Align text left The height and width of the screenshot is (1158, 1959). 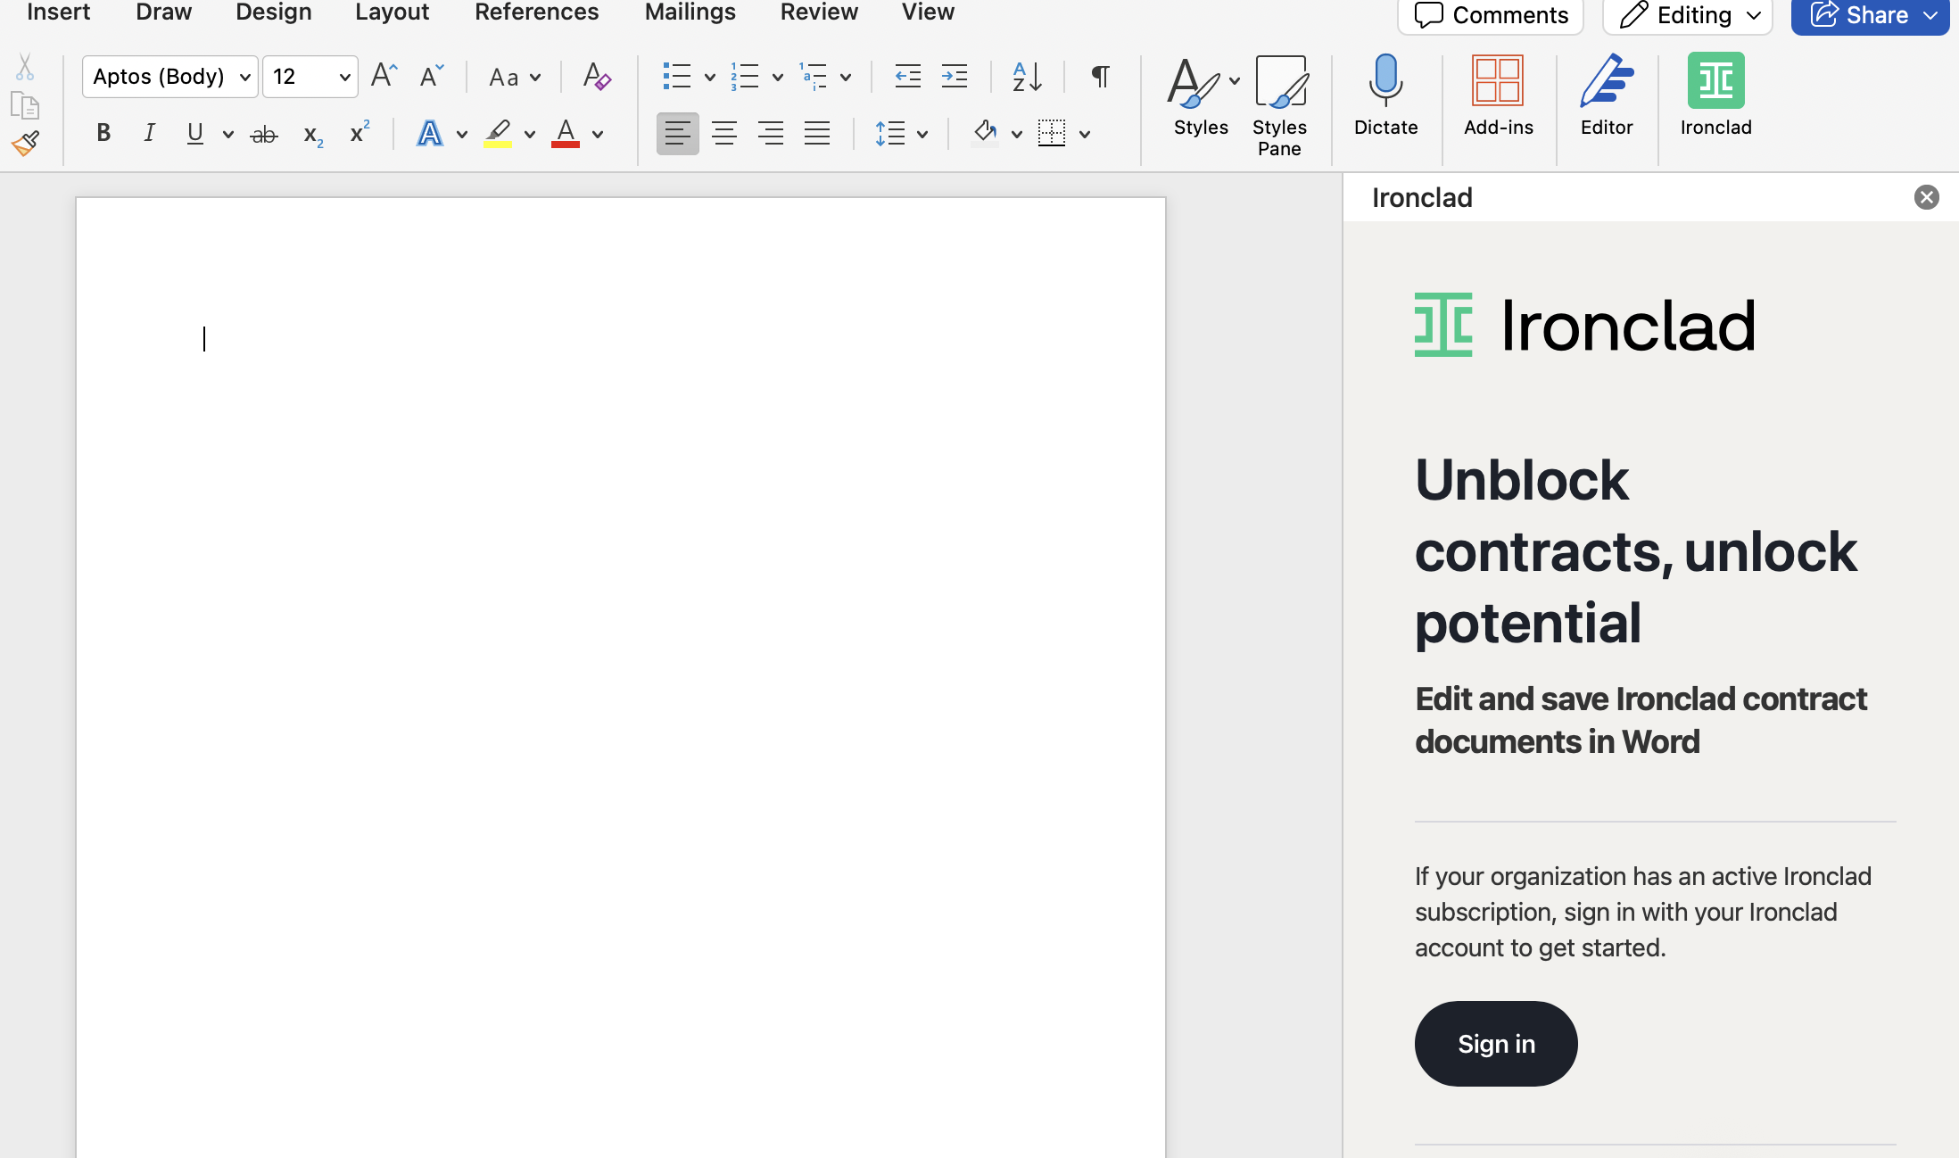(678, 134)
